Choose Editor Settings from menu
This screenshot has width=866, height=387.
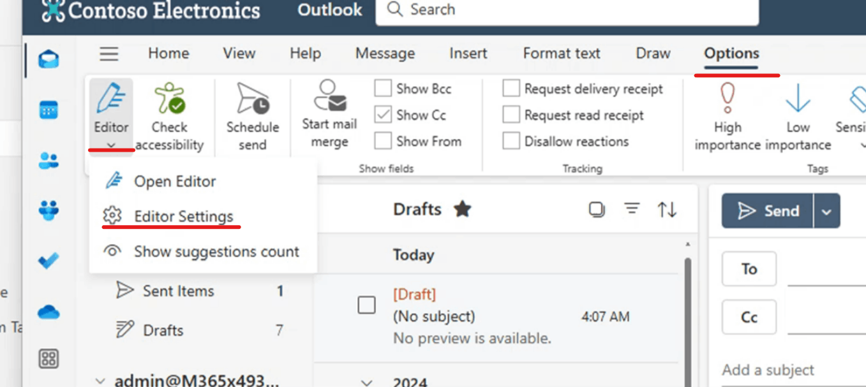pyautogui.click(x=183, y=216)
